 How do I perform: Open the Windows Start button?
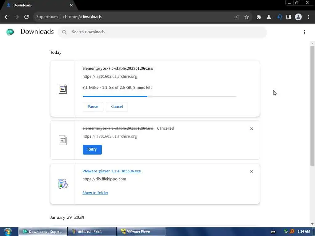point(8,232)
